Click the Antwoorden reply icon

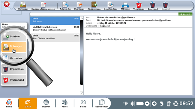pyautogui.click(x=65, y=6)
